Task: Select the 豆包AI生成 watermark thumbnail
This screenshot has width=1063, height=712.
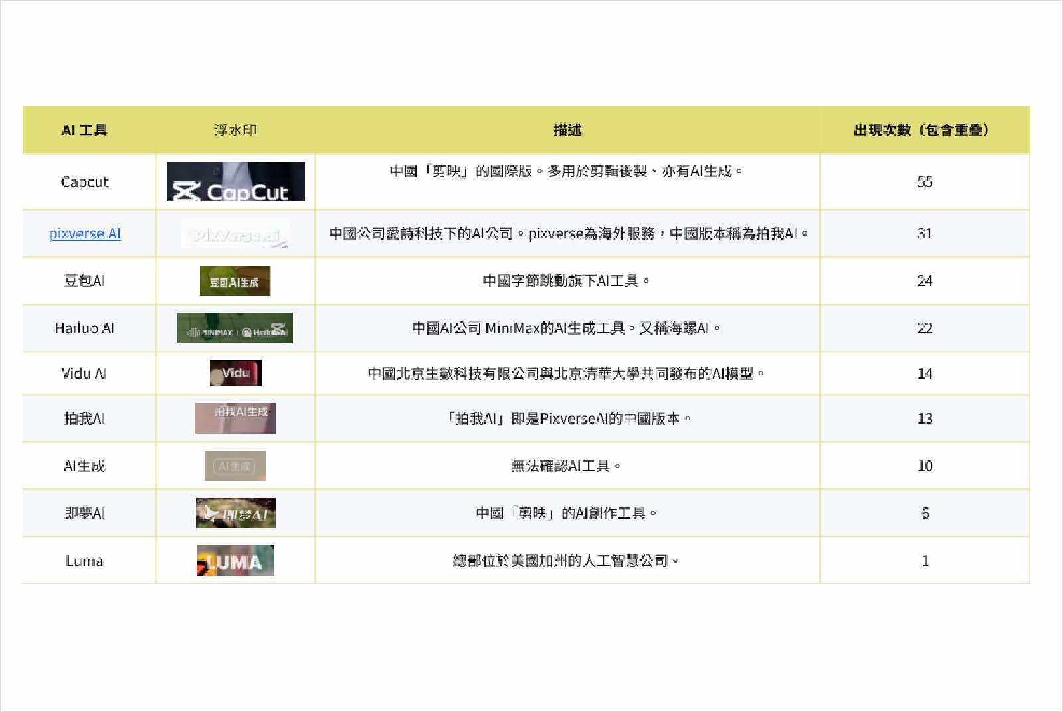Action: point(235,280)
